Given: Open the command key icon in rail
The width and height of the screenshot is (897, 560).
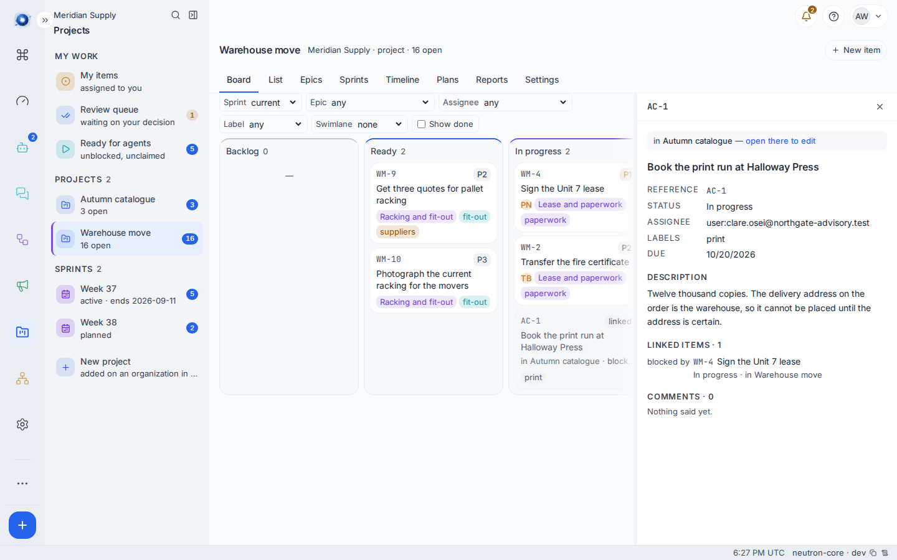Looking at the screenshot, I should (22, 55).
